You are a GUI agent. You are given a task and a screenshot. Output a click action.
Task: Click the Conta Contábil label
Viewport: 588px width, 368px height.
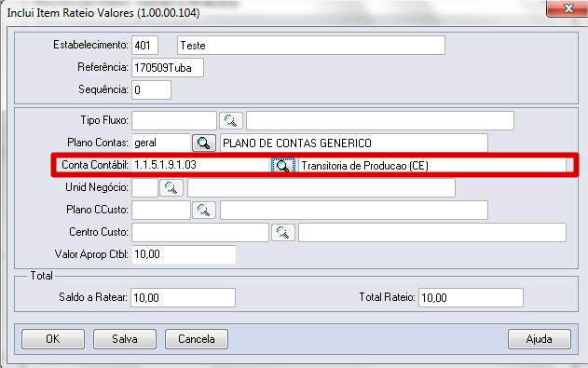click(95, 165)
